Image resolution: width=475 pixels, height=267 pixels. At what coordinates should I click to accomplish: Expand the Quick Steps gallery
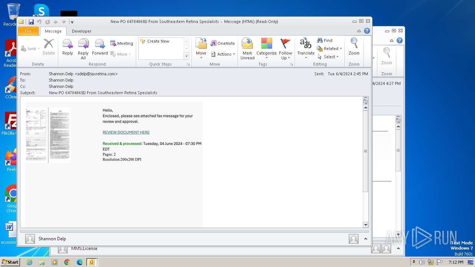187,56
